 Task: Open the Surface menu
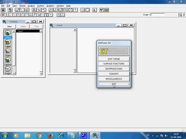(41, 6)
